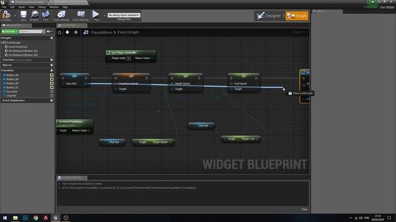Image resolution: width=396 pixels, height=222 pixels.
Task: Open the Asset menu
Action: coord(22,7)
